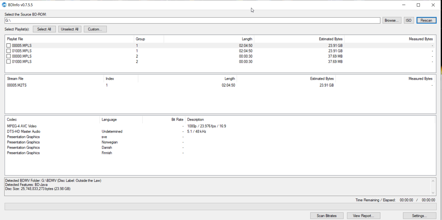This screenshot has height=220, width=442.
Task: Click the Detected Features: BD-Java line
Action: click(26, 185)
